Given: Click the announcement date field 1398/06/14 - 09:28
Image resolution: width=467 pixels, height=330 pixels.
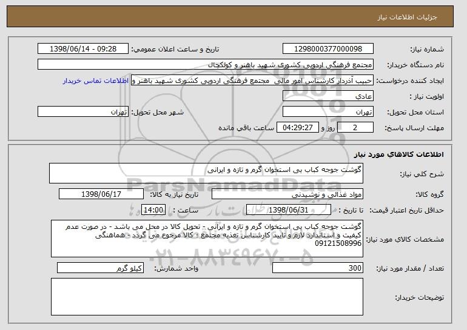Looking at the screenshot, I should click(83, 49).
